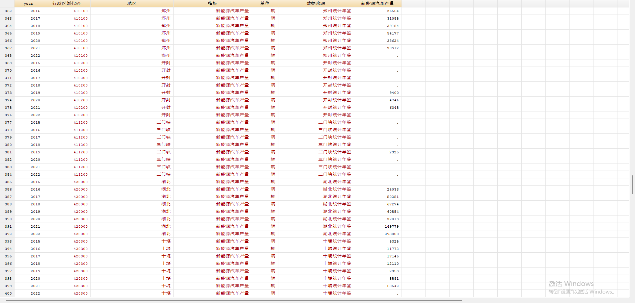Image resolution: width=635 pixels, height=303 pixels.
Task: Select the value 4746
Action: [394, 100]
